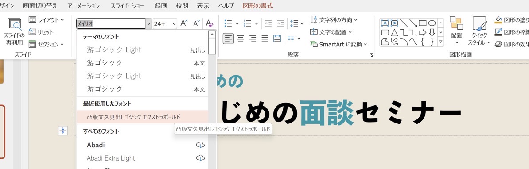Viewport: 529px width, 169px height.
Task: Expand the shapes gallery with the More button
Action: (x=440, y=42)
